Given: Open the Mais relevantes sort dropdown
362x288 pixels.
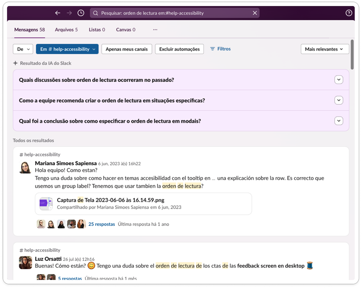Looking at the screenshot, I should click(325, 49).
